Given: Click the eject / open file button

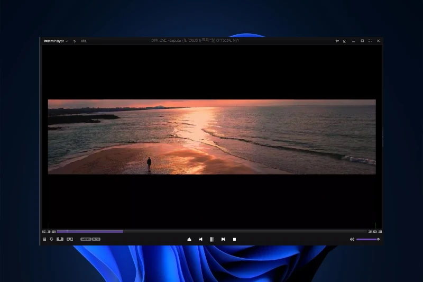Looking at the screenshot, I should pyautogui.click(x=189, y=239).
